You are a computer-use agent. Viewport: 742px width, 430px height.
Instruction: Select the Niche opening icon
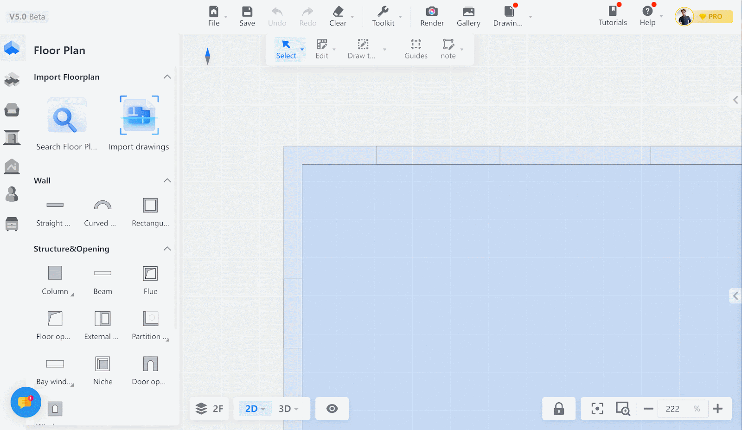point(102,364)
